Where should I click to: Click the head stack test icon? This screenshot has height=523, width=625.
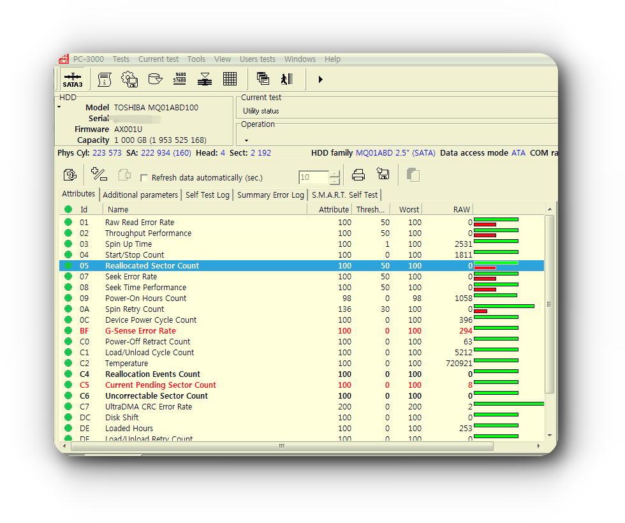click(205, 79)
